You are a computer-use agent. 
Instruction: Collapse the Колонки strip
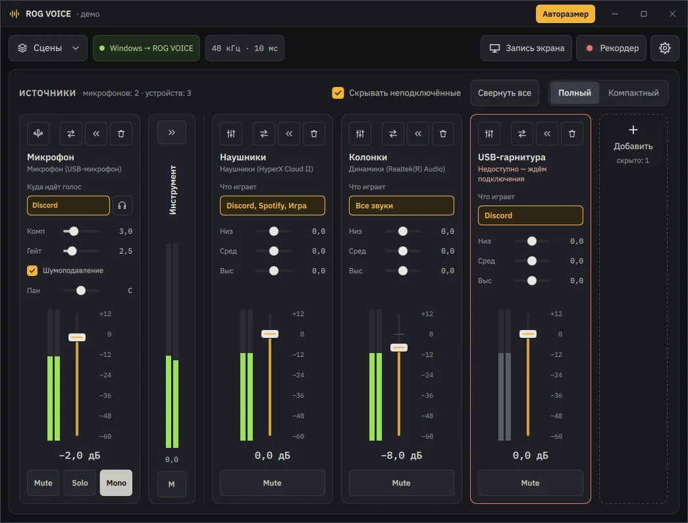click(x=418, y=134)
